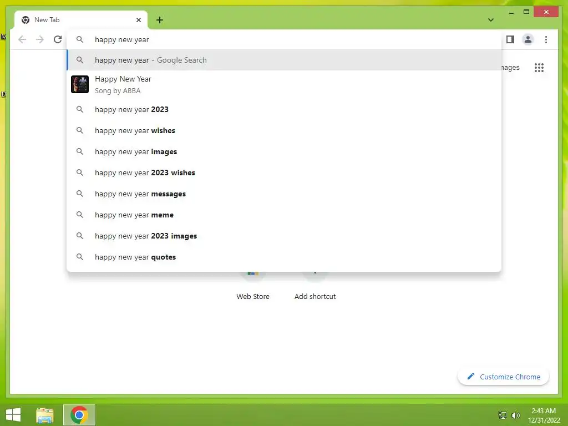The image size is (568, 426).
Task: Select the New Tab tab
Action: coord(81,20)
